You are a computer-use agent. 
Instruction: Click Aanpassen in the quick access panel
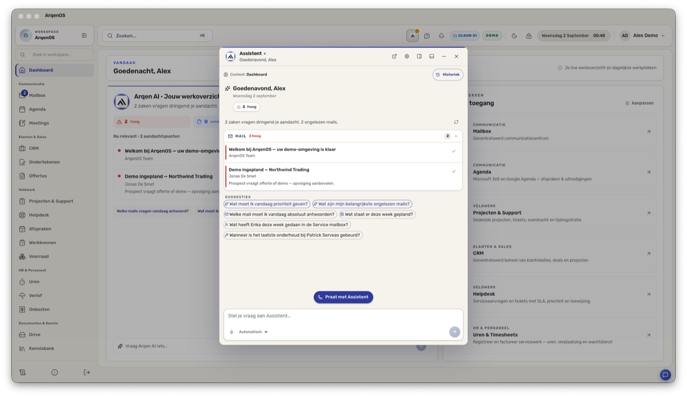pos(639,103)
